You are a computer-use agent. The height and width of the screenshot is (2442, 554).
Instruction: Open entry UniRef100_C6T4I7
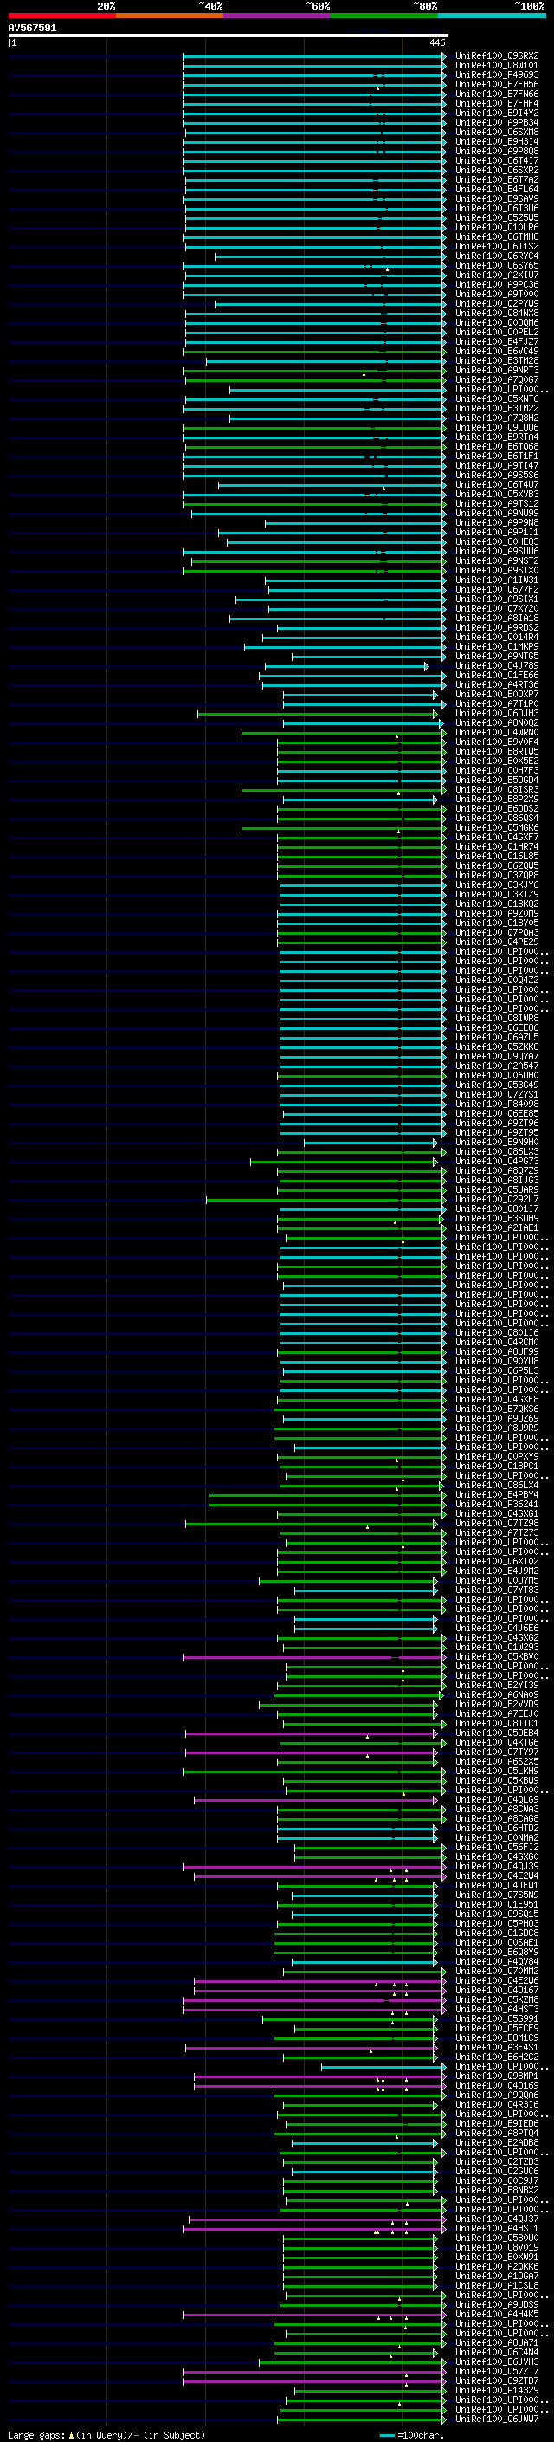pos(497,160)
